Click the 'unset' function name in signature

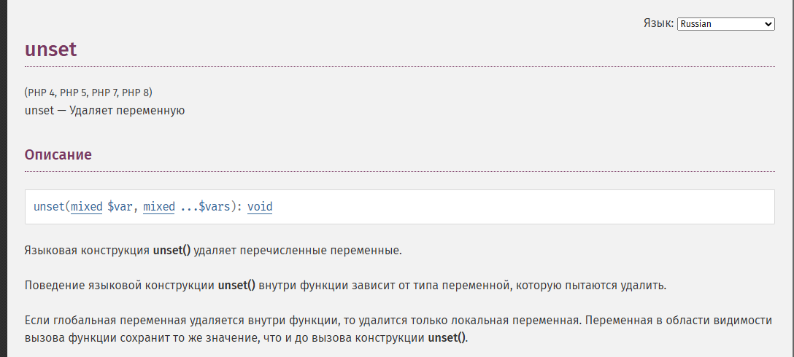coord(49,207)
